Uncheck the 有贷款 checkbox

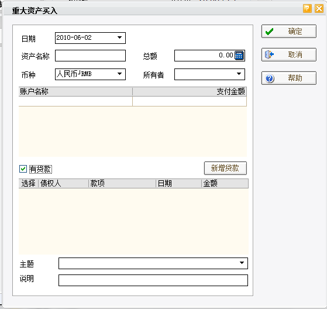pos(23,169)
